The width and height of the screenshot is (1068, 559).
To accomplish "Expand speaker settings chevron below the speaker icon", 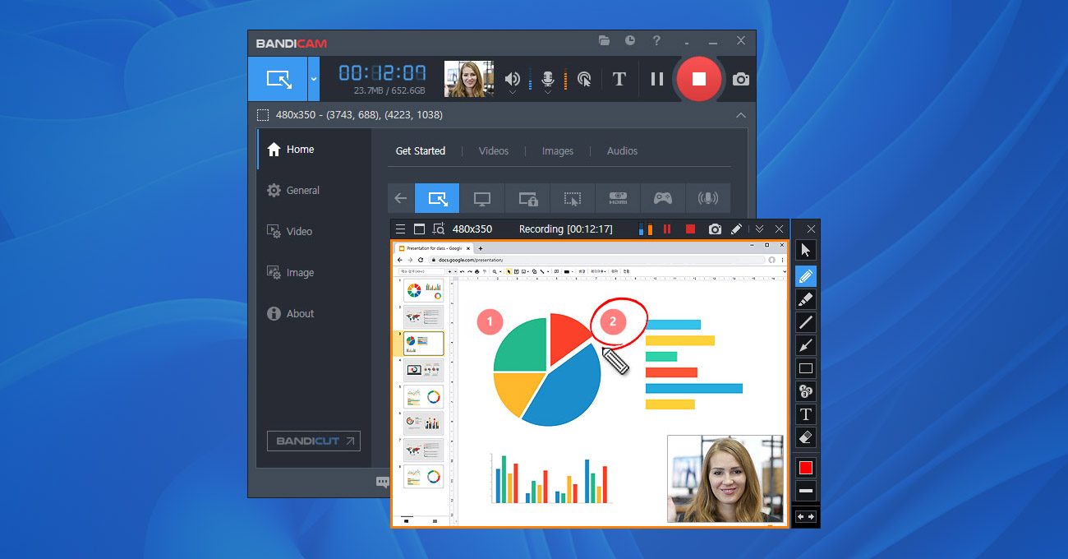I will click(513, 93).
